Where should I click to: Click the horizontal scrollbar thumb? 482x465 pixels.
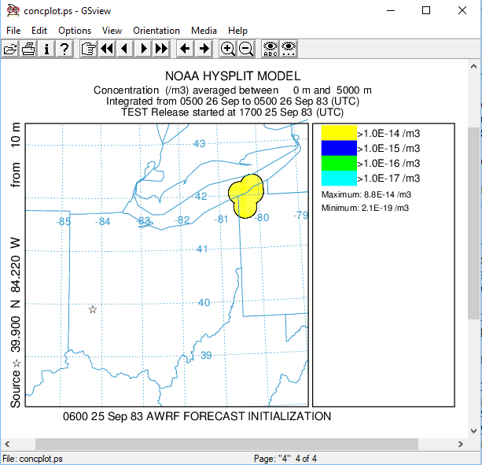(x=226, y=444)
